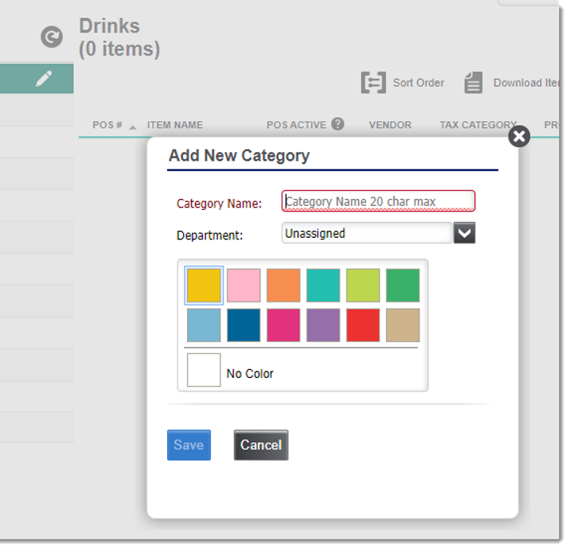
Task: Type in the Category Name field
Action: [x=378, y=201]
